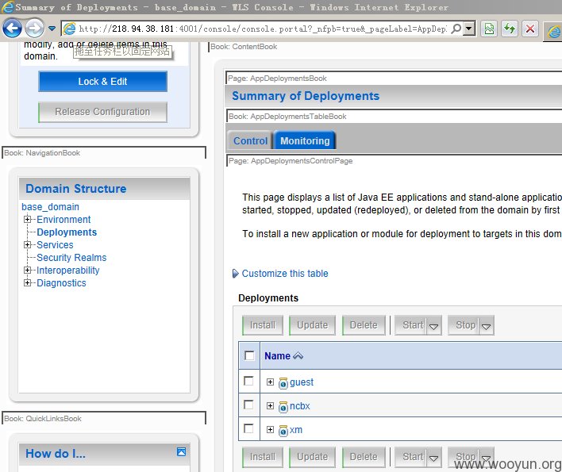Click the address bar URL field
The height and width of the screenshot is (472, 562).
(263, 29)
